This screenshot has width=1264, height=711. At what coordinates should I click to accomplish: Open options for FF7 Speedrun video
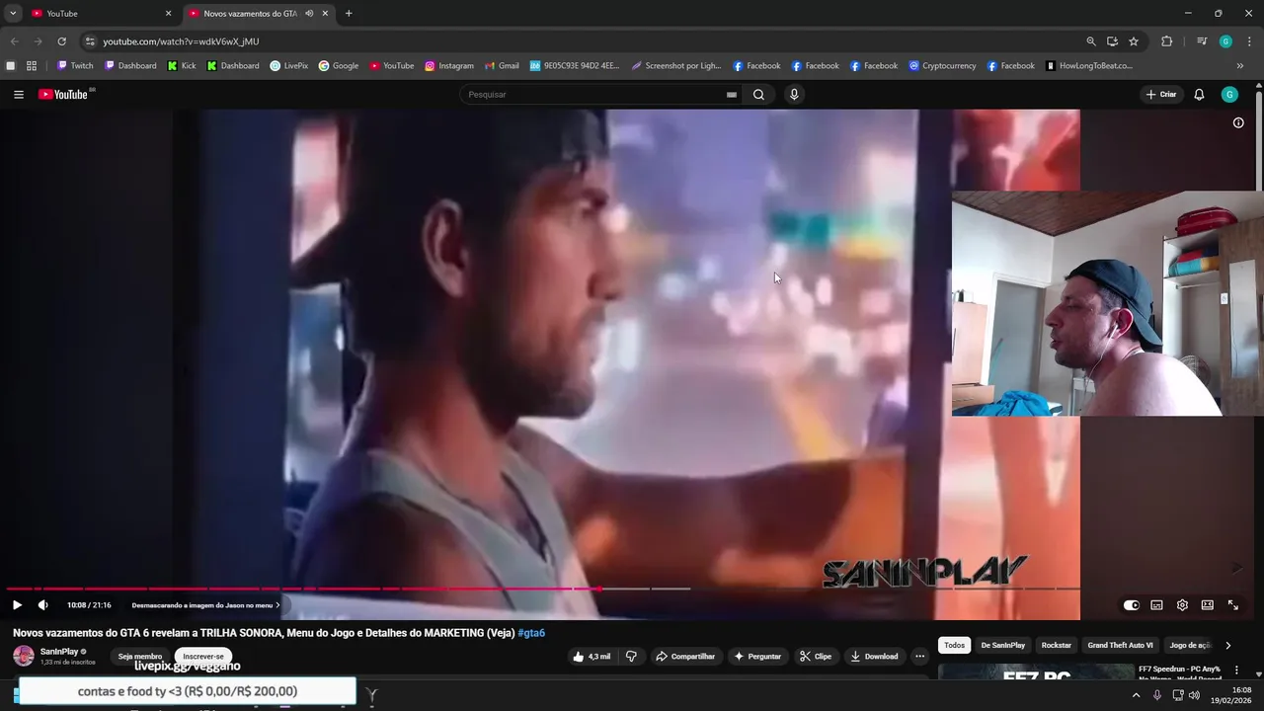[1236, 671]
